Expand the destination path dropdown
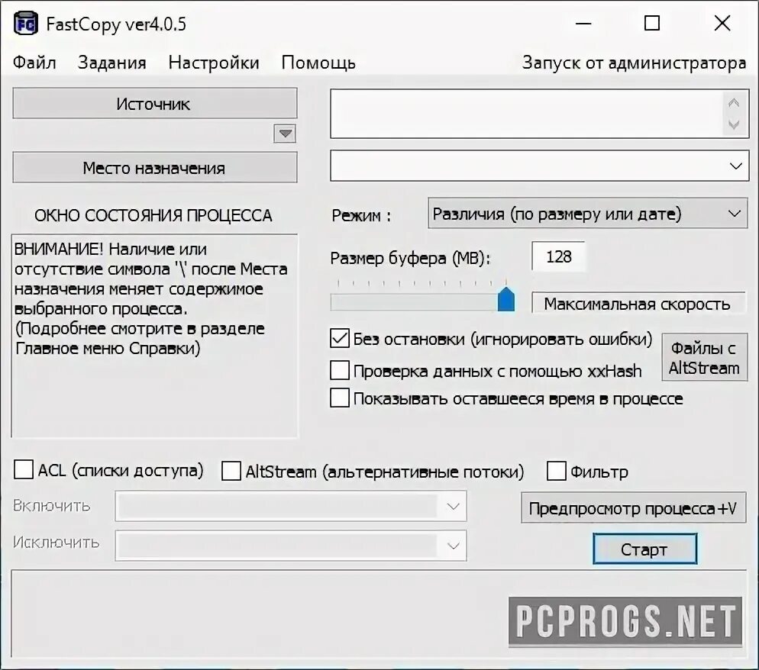This screenshot has height=670, width=759. click(x=736, y=166)
